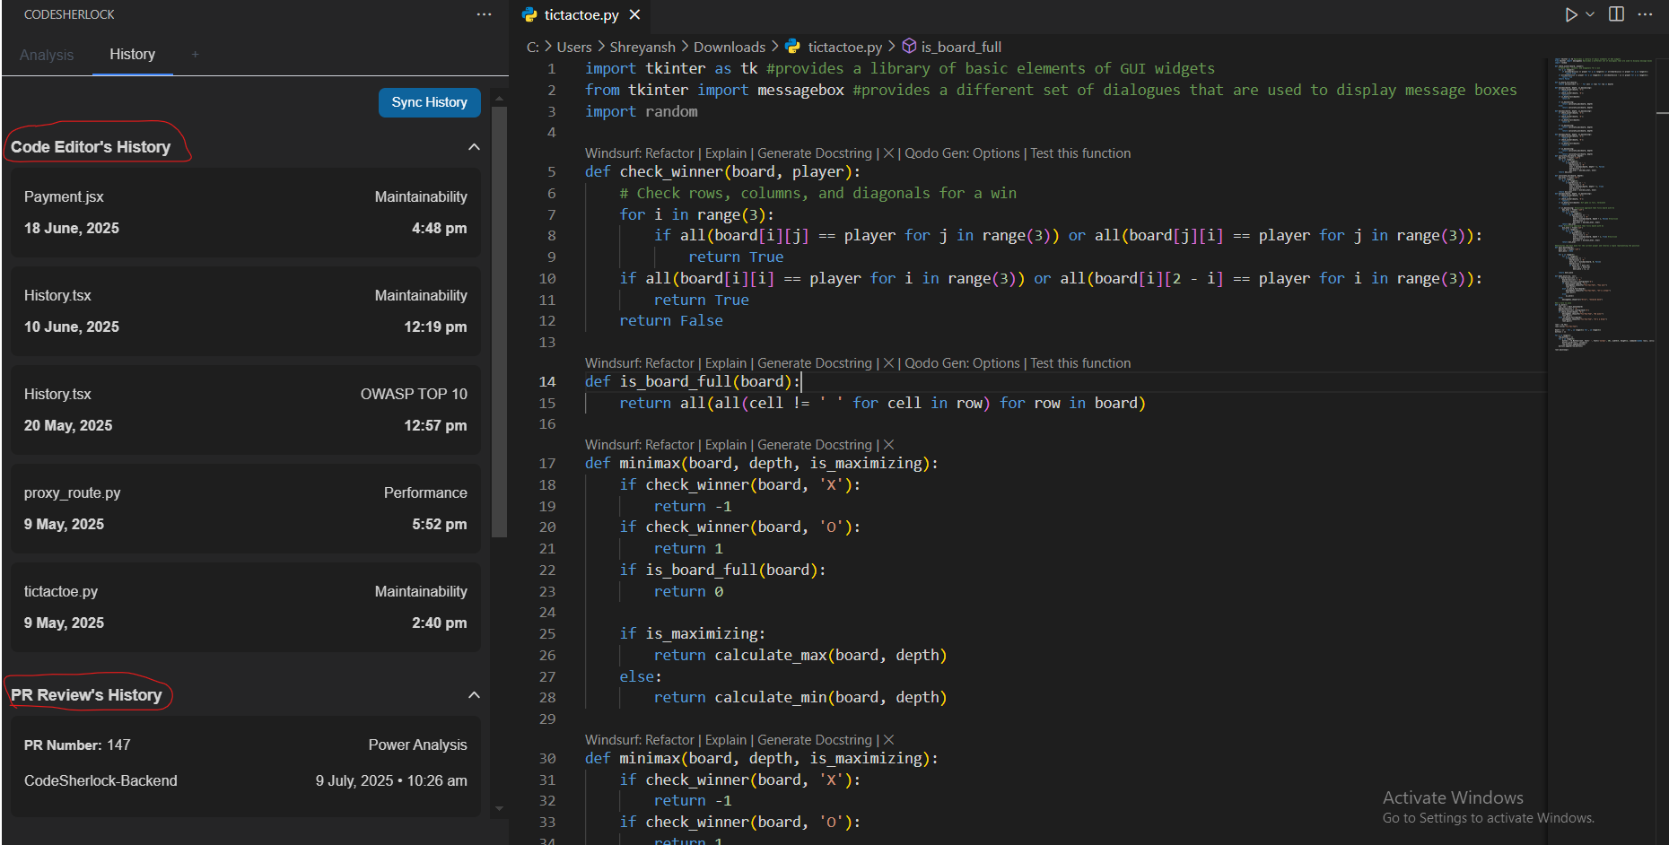
Task: Open the CodeSherlock panel ellipsis menu
Action: tap(485, 14)
